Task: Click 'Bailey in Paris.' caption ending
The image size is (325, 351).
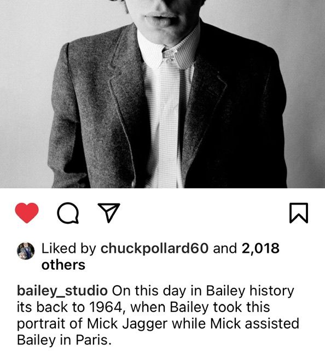Action: (x=64, y=340)
